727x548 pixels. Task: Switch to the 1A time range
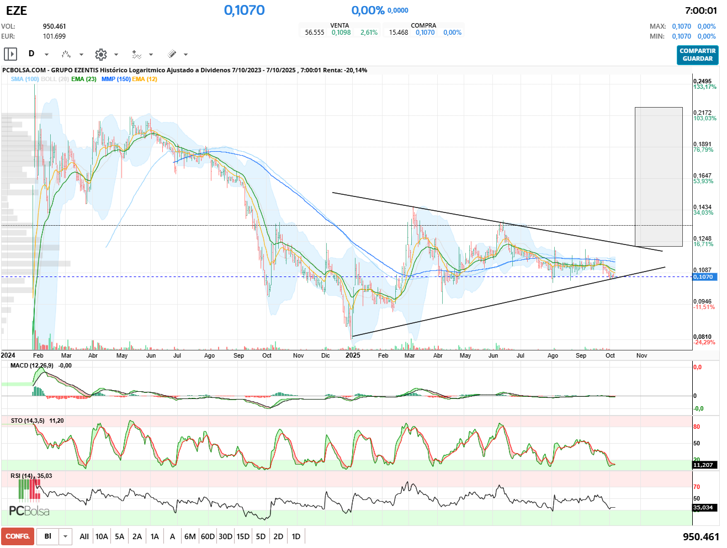155,536
